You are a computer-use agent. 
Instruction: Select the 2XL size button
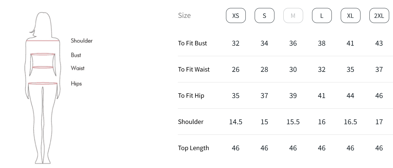coord(379,16)
